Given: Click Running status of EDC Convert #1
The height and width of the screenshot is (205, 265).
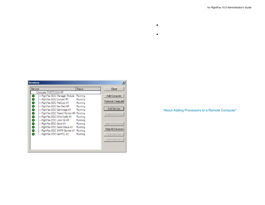Looking at the screenshot, I should (81, 99).
